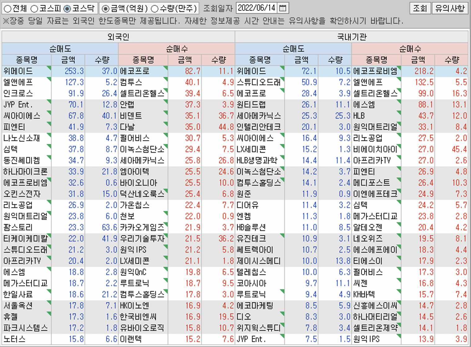Select 한일사료 stock name
The height and width of the screenshot is (347, 471).
pyautogui.click(x=18, y=295)
